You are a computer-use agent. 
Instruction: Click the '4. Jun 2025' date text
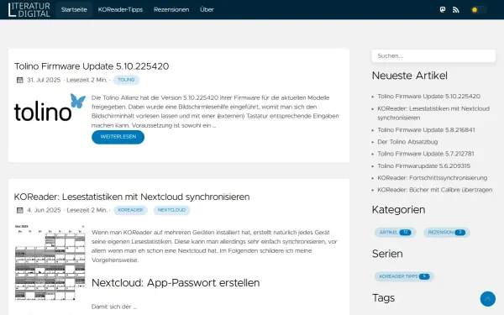click(44, 210)
